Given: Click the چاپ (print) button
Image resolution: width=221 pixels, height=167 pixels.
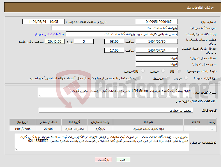Looking at the screenshot, I should (123, 159).
